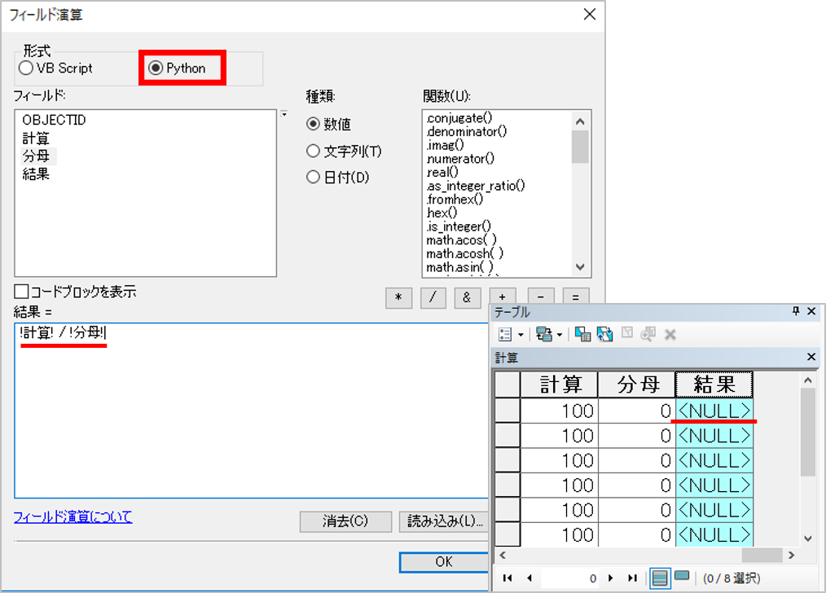Open the small dropdown arrow beside the field list

(x=284, y=114)
